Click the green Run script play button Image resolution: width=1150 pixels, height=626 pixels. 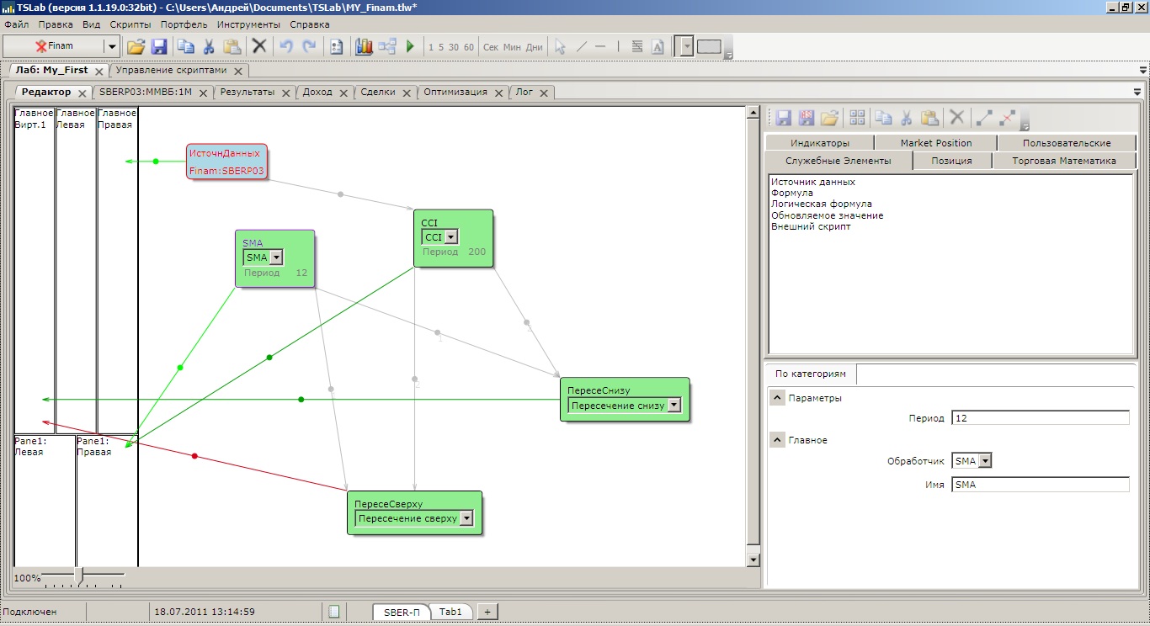[410, 47]
